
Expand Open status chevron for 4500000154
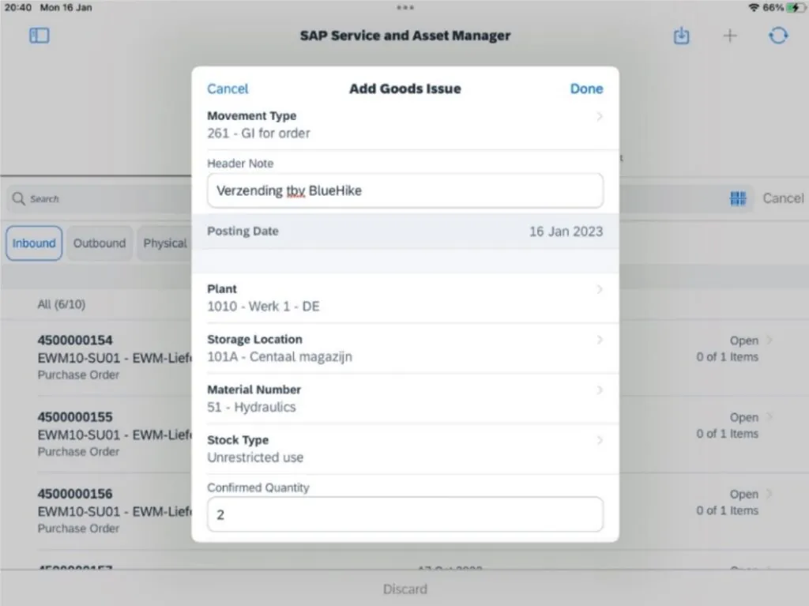coord(769,341)
